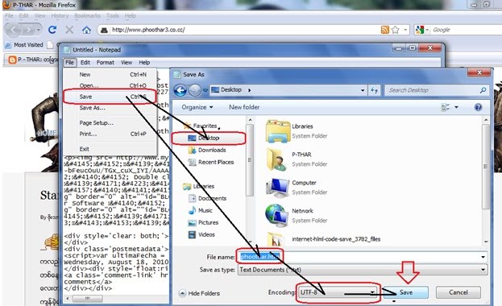Screen dimensions: 502x306
Task: Select Downloads in the navigation pane
Action: [212, 150]
